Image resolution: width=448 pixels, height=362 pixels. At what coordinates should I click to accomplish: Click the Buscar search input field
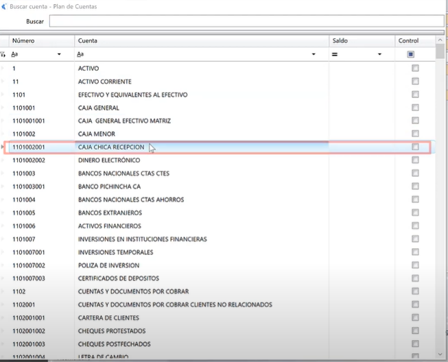pos(246,21)
